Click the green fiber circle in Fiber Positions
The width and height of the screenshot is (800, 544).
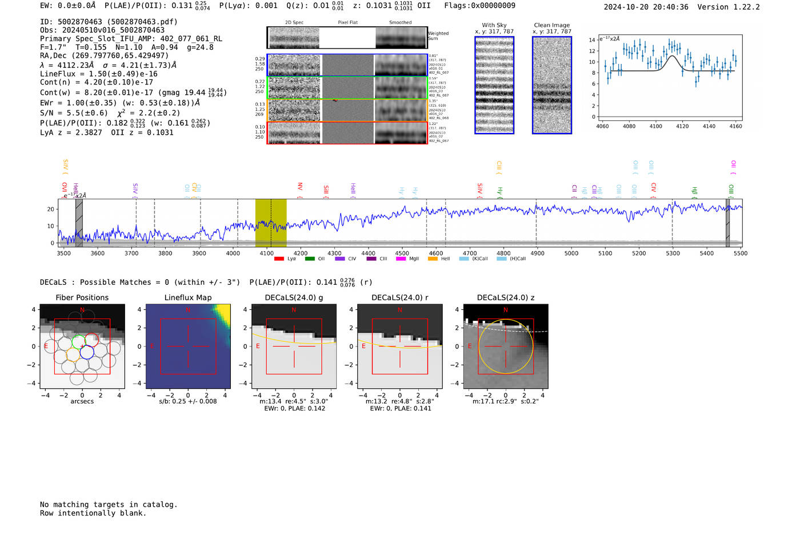[x=78, y=342]
